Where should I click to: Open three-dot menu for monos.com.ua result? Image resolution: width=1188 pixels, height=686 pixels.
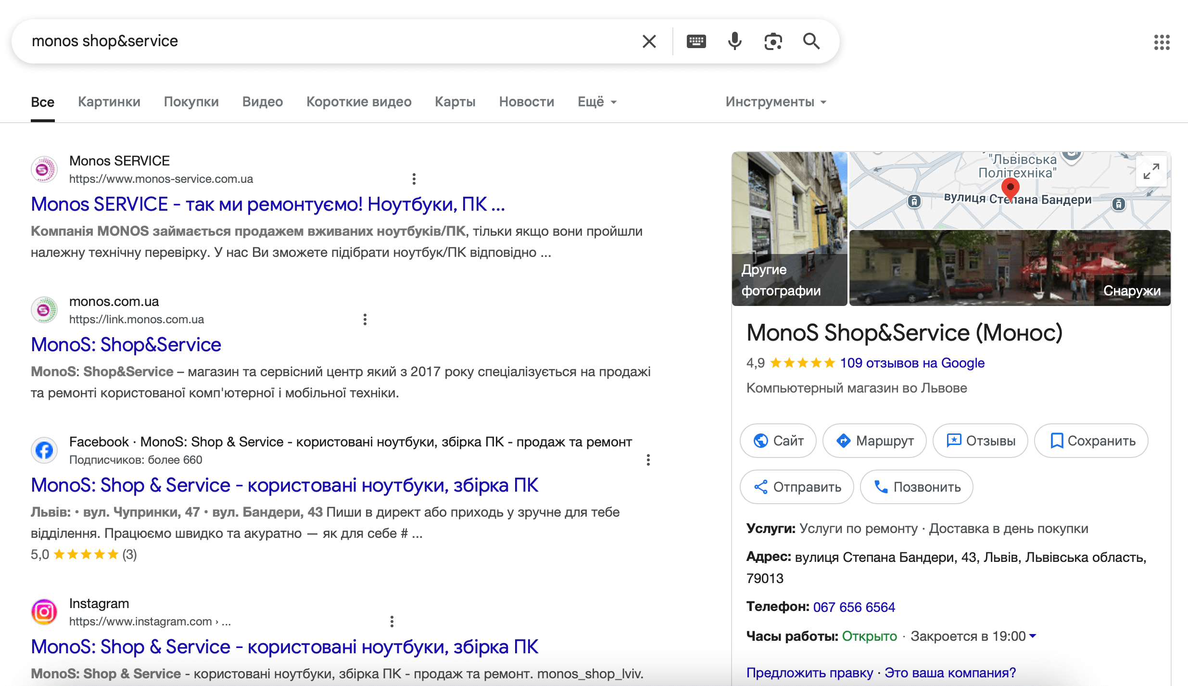[365, 319]
